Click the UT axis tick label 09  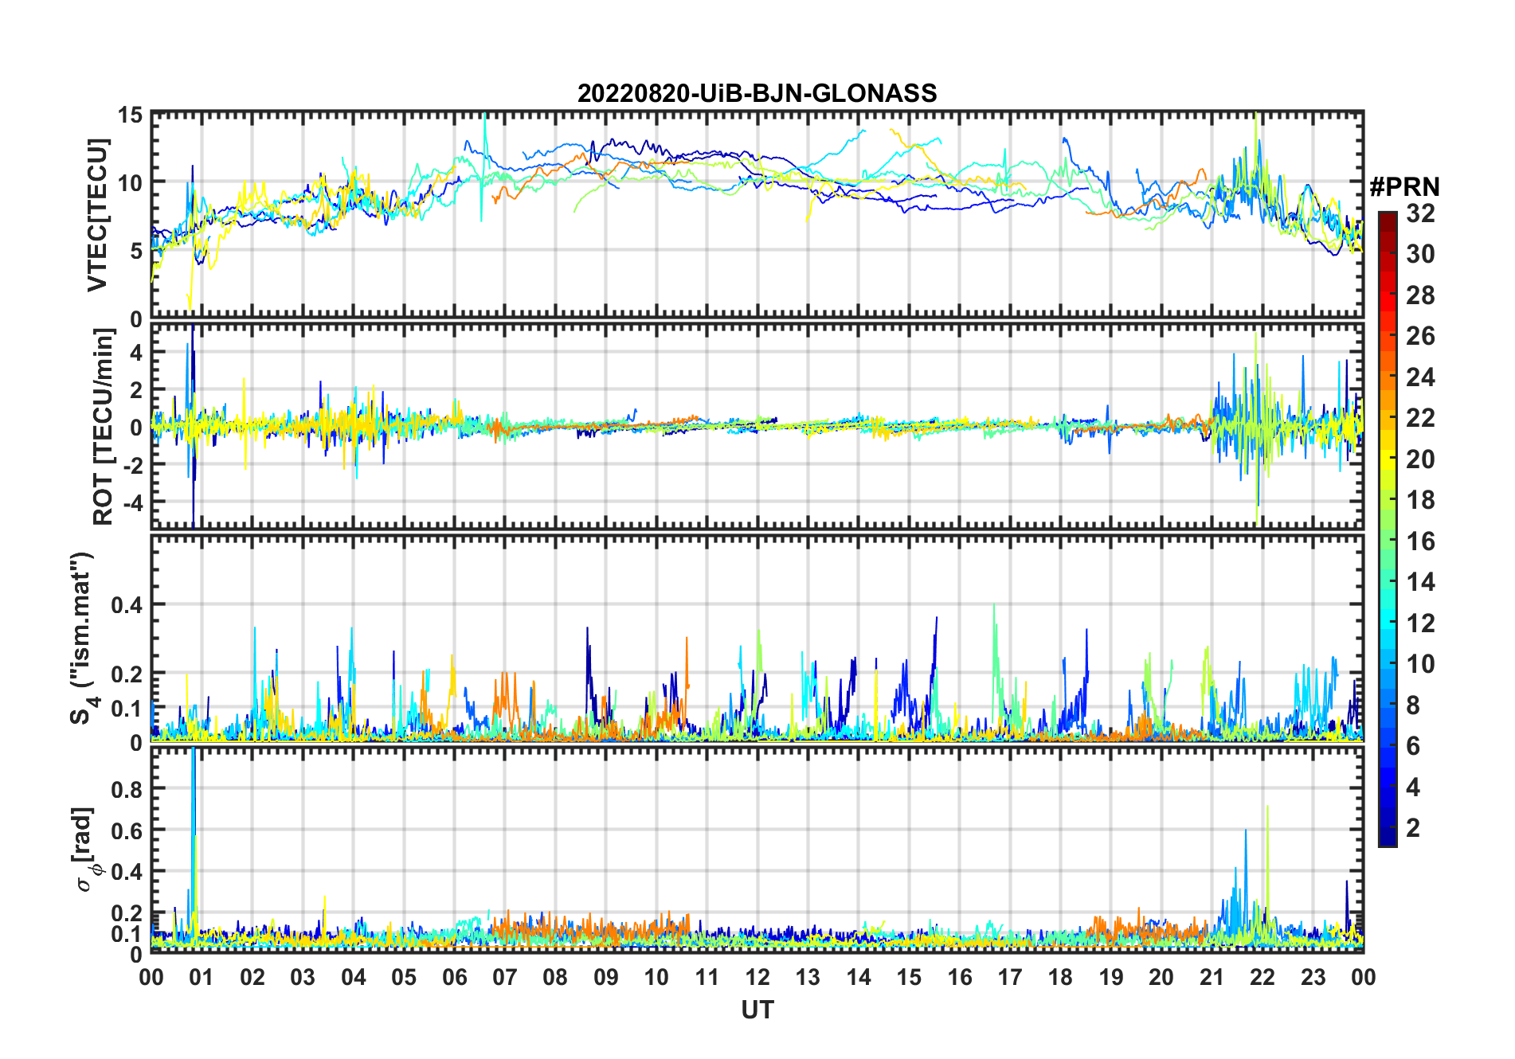click(606, 977)
